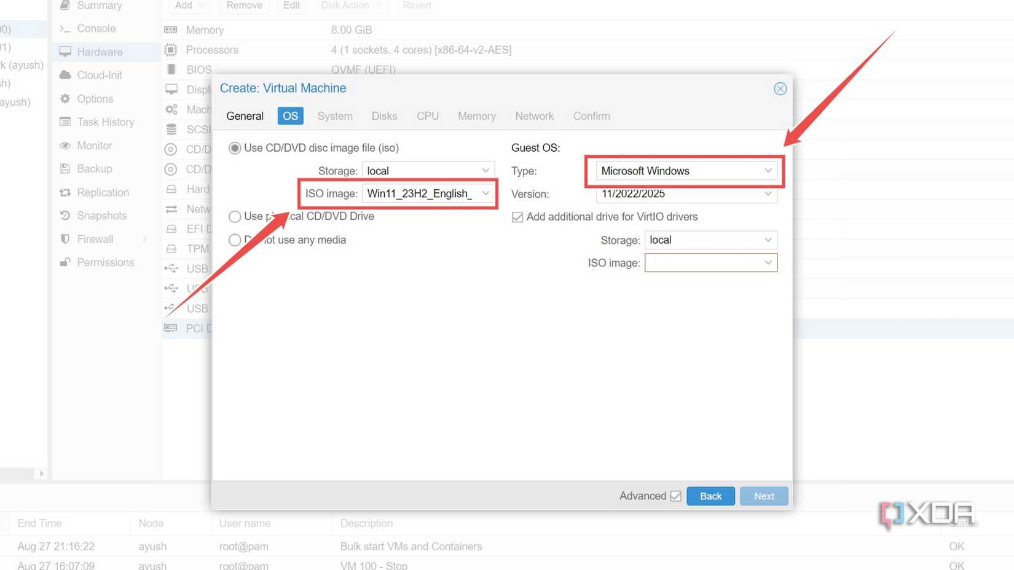Open the Disk Action menu button
The width and height of the screenshot is (1014, 570).
tap(352, 6)
